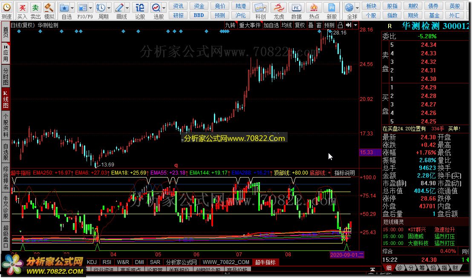Toggle 重大事件 event markers
The height and width of the screenshot is (278, 473).
249,25
